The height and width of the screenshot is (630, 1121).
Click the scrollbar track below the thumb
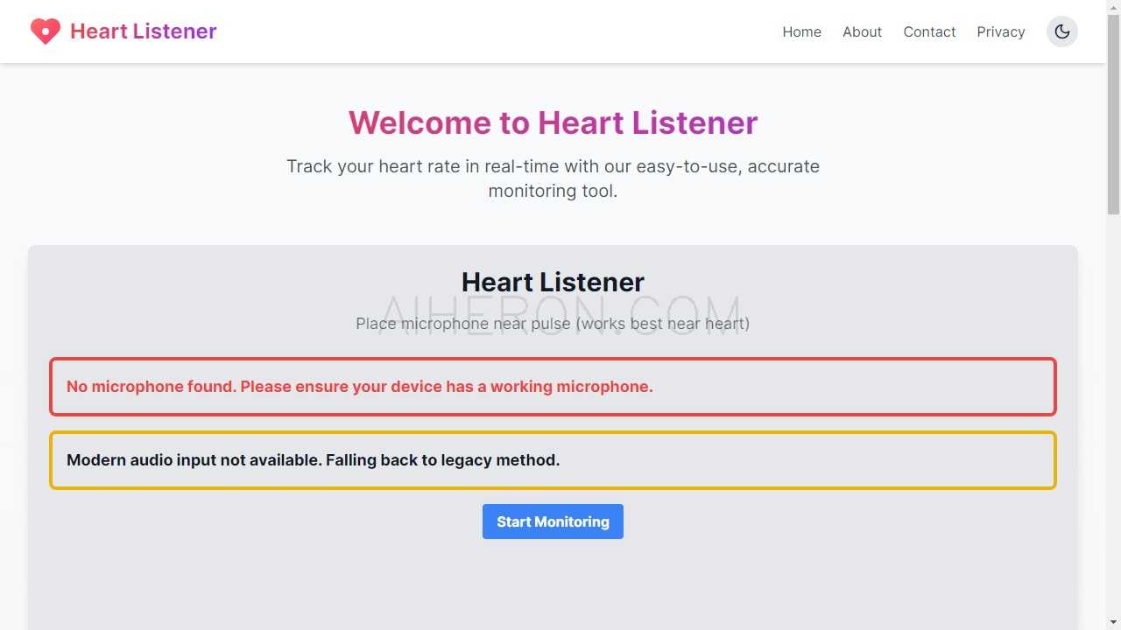(1113, 420)
